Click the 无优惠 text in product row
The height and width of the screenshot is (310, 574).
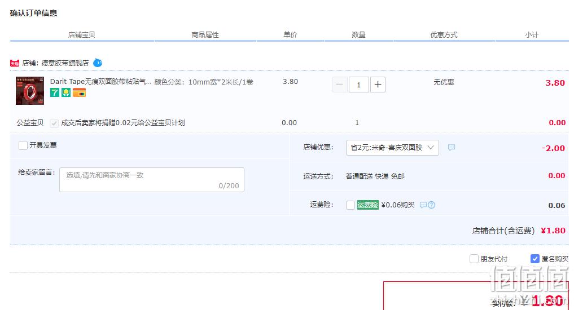pyautogui.click(x=444, y=82)
